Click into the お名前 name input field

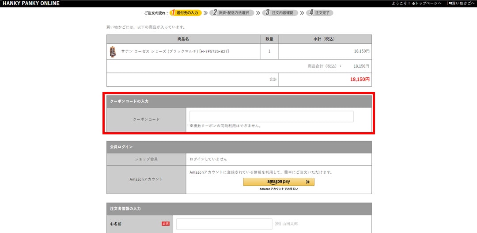click(x=224, y=224)
